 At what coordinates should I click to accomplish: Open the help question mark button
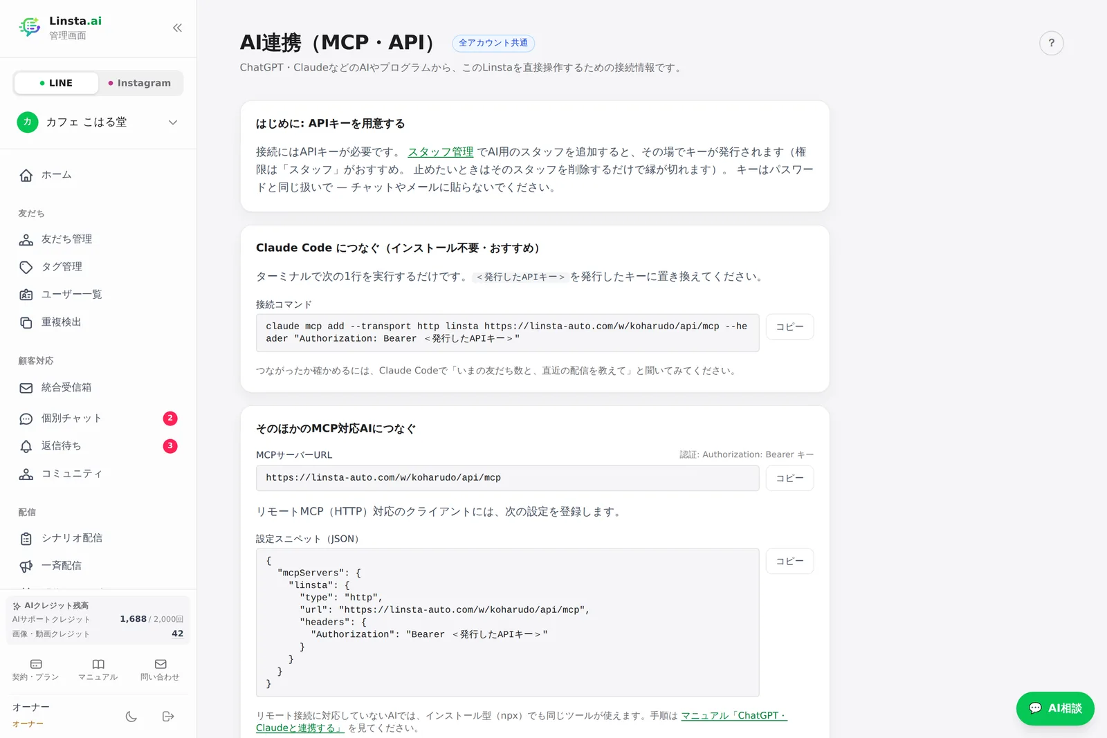click(1051, 43)
